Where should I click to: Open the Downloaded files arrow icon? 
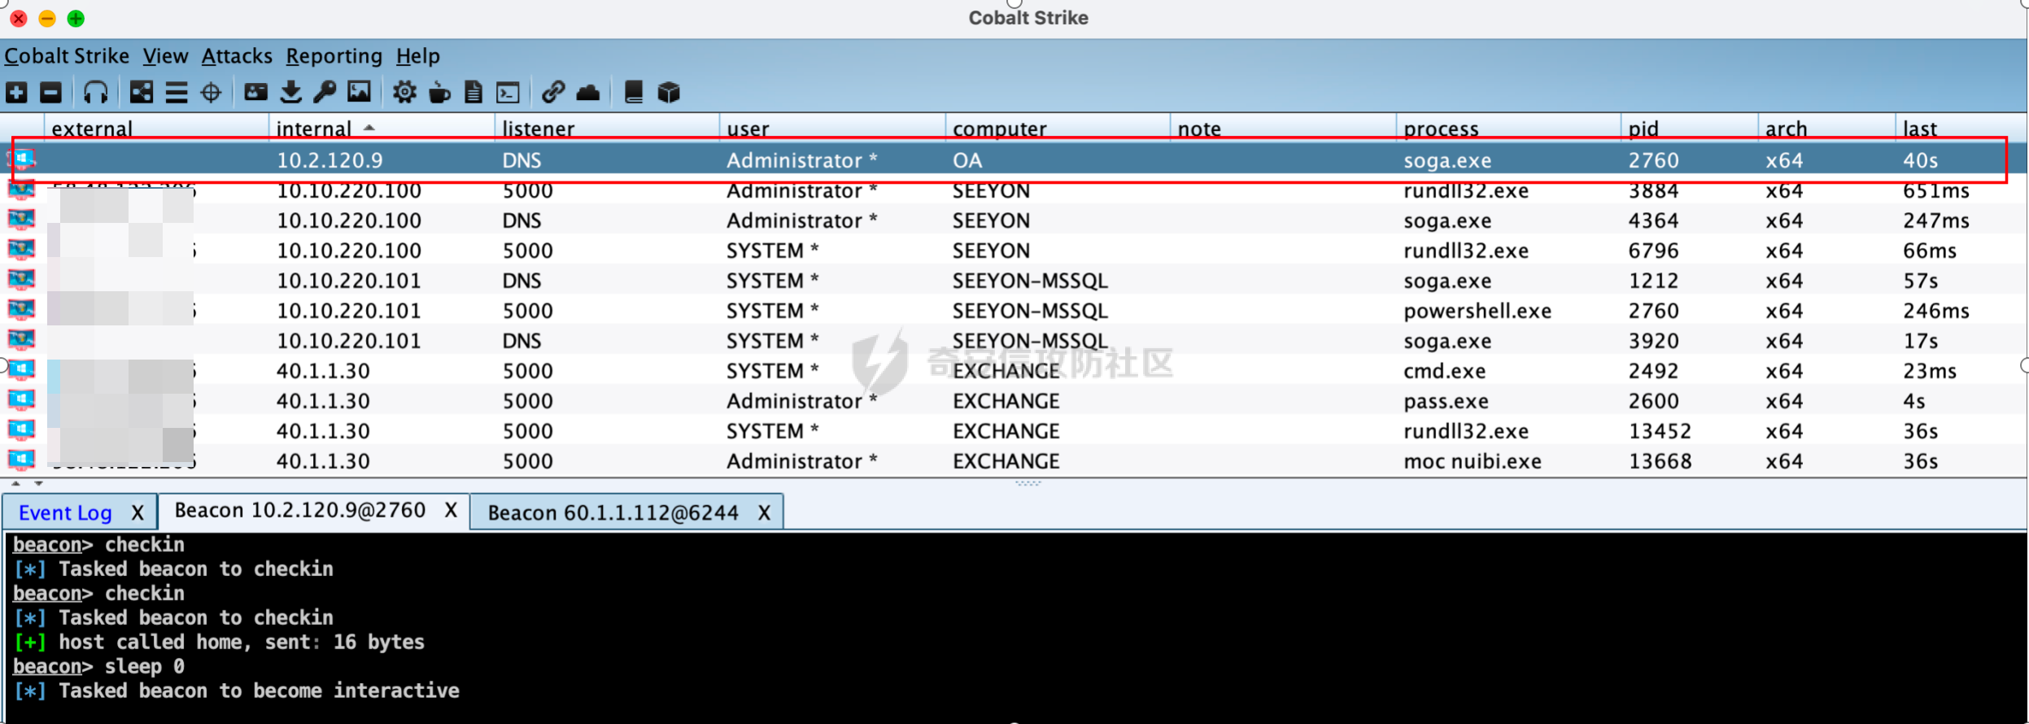point(290,93)
